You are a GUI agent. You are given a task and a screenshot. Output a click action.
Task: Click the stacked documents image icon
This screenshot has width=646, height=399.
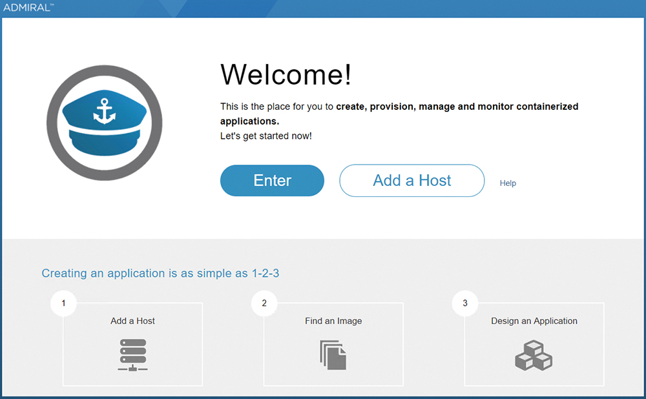point(333,355)
